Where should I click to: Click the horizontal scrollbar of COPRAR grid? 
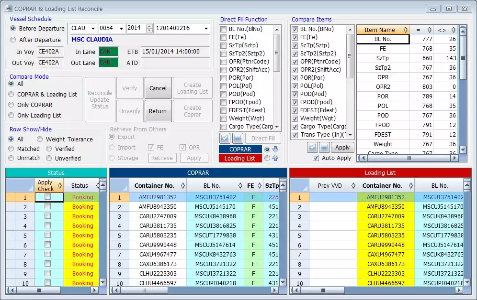coord(195,290)
